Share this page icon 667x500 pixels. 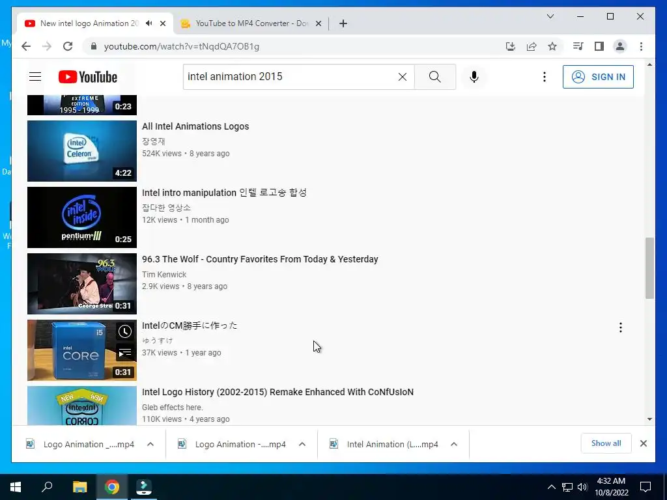(532, 46)
